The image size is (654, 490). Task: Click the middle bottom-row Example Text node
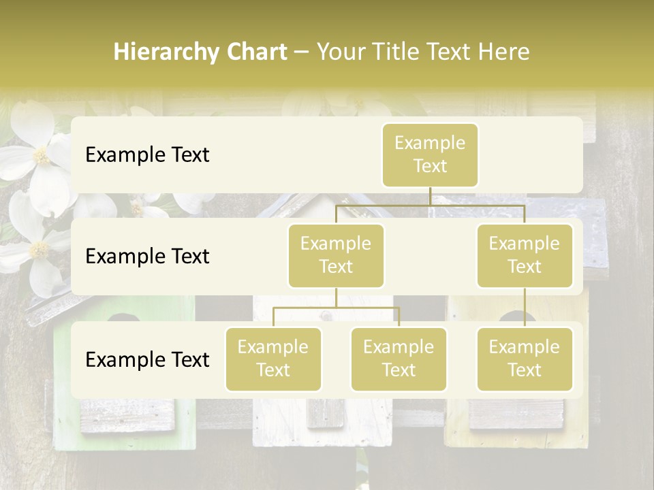(399, 359)
